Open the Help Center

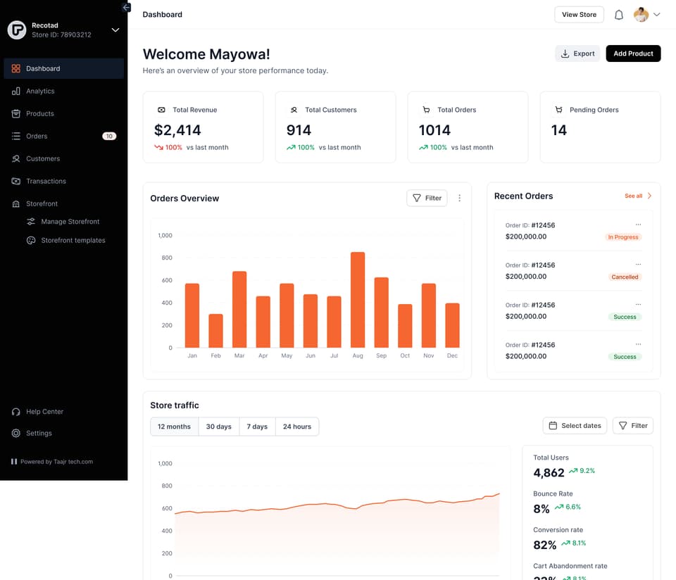(x=38, y=412)
